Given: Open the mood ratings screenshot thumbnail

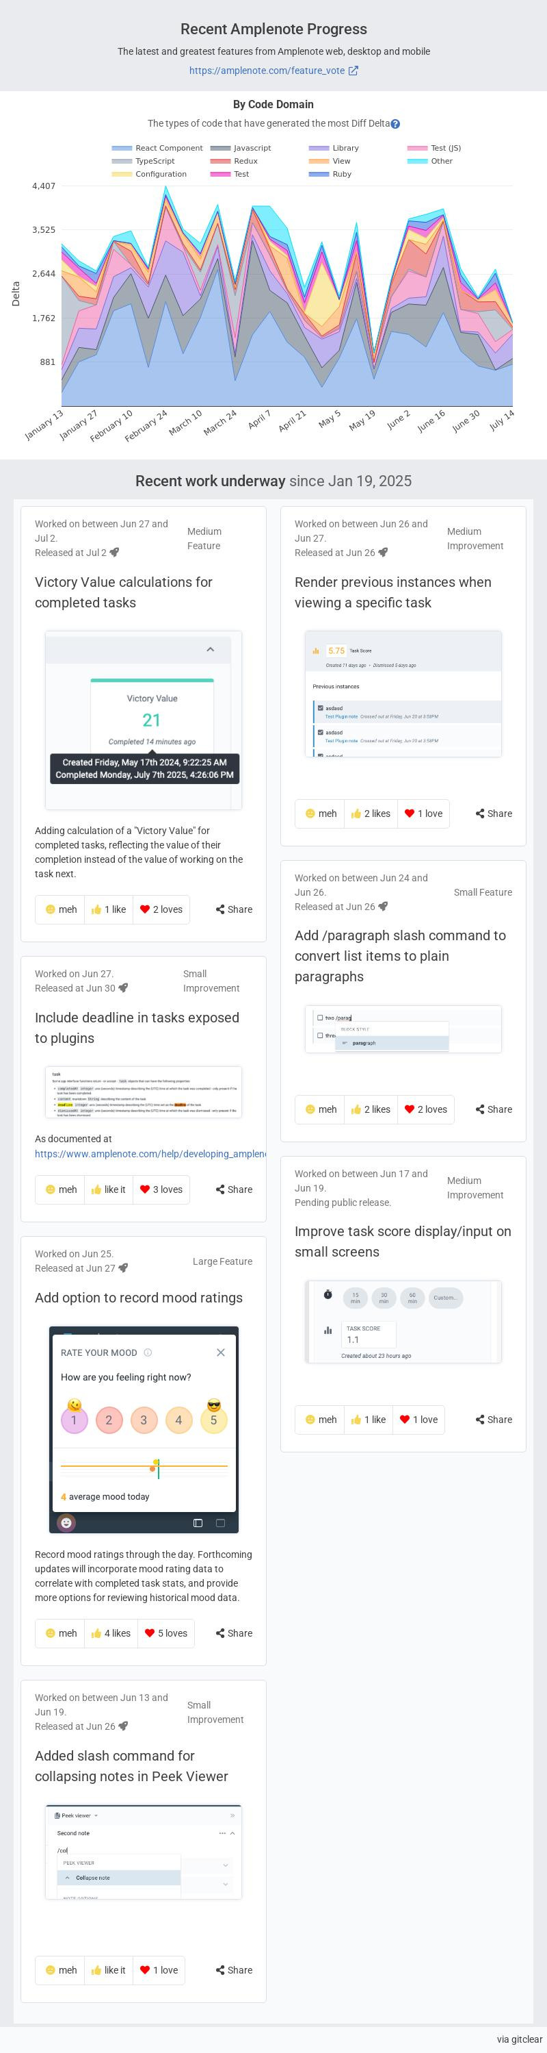Looking at the screenshot, I should click(x=144, y=1430).
